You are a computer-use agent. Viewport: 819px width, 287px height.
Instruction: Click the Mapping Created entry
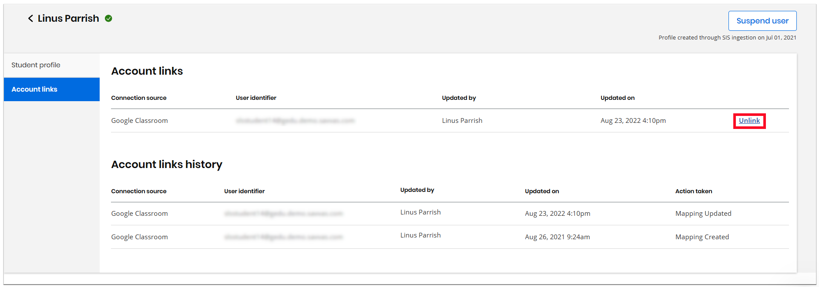tap(702, 237)
